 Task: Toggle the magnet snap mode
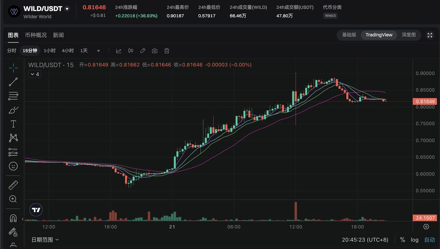[x=13, y=218]
